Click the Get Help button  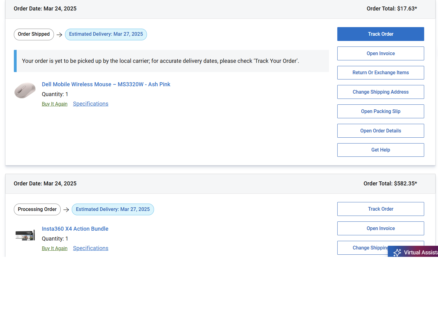[380, 150]
